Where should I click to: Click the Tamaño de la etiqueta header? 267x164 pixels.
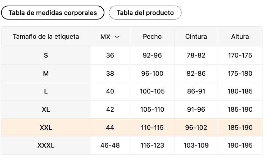click(x=46, y=36)
